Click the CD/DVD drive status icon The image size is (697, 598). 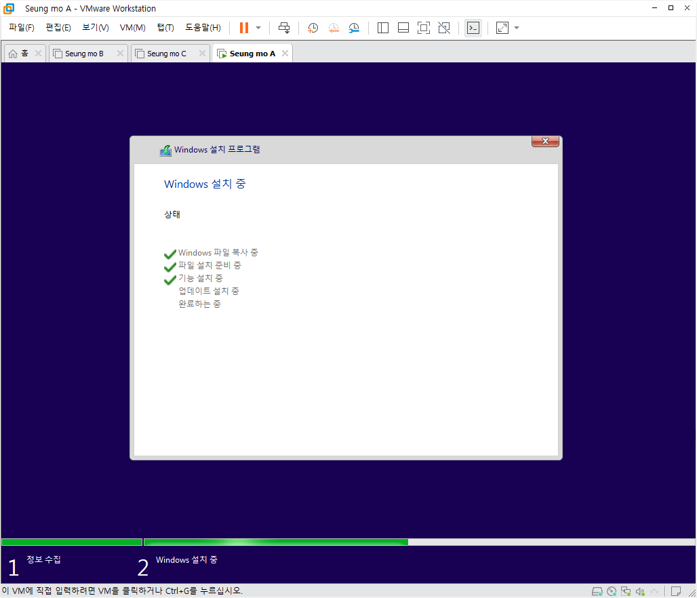pyautogui.click(x=612, y=591)
